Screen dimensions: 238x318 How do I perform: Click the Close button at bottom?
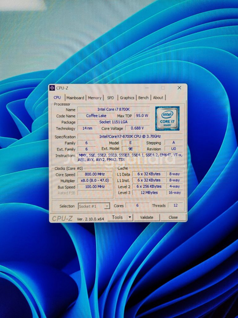coord(173,218)
